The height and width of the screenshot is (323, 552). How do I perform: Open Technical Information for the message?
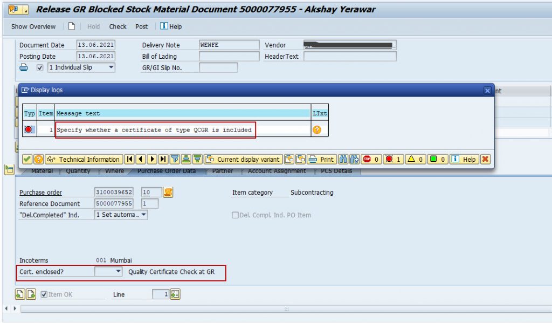click(84, 159)
